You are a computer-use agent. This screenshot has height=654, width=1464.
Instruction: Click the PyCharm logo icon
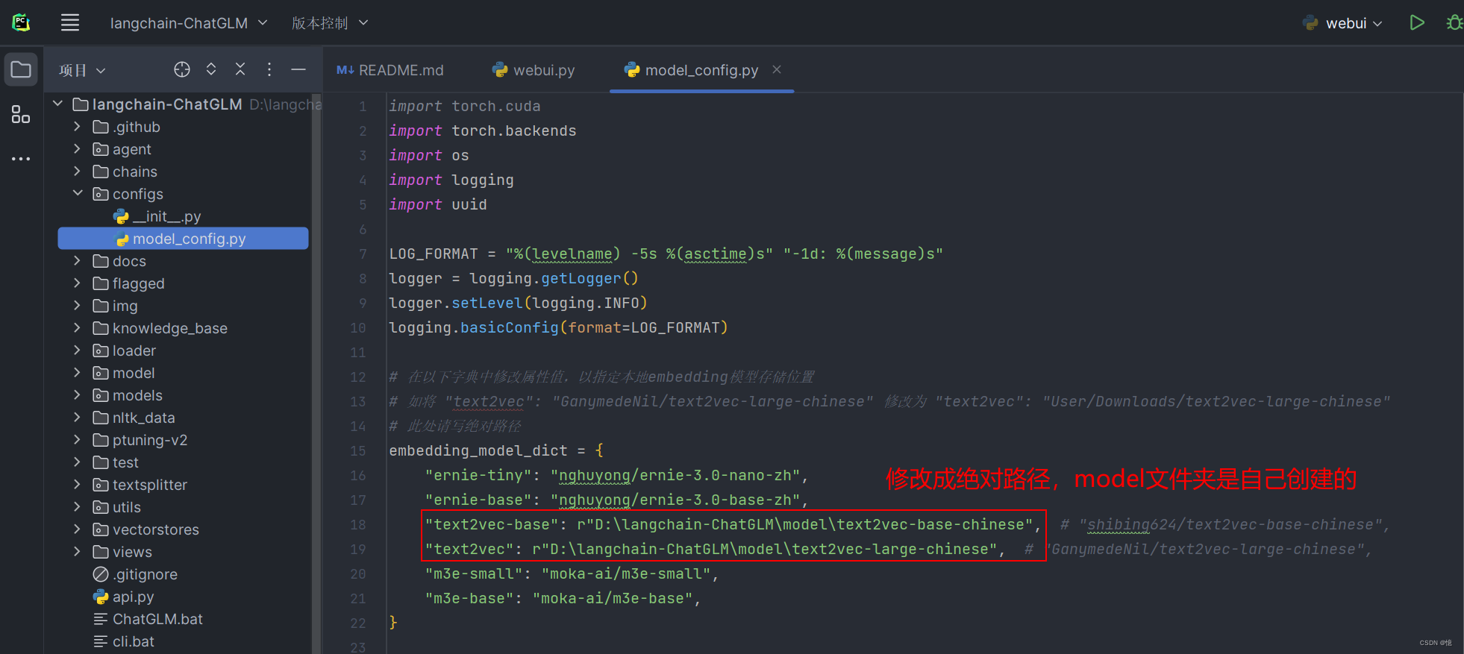click(x=21, y=22)
